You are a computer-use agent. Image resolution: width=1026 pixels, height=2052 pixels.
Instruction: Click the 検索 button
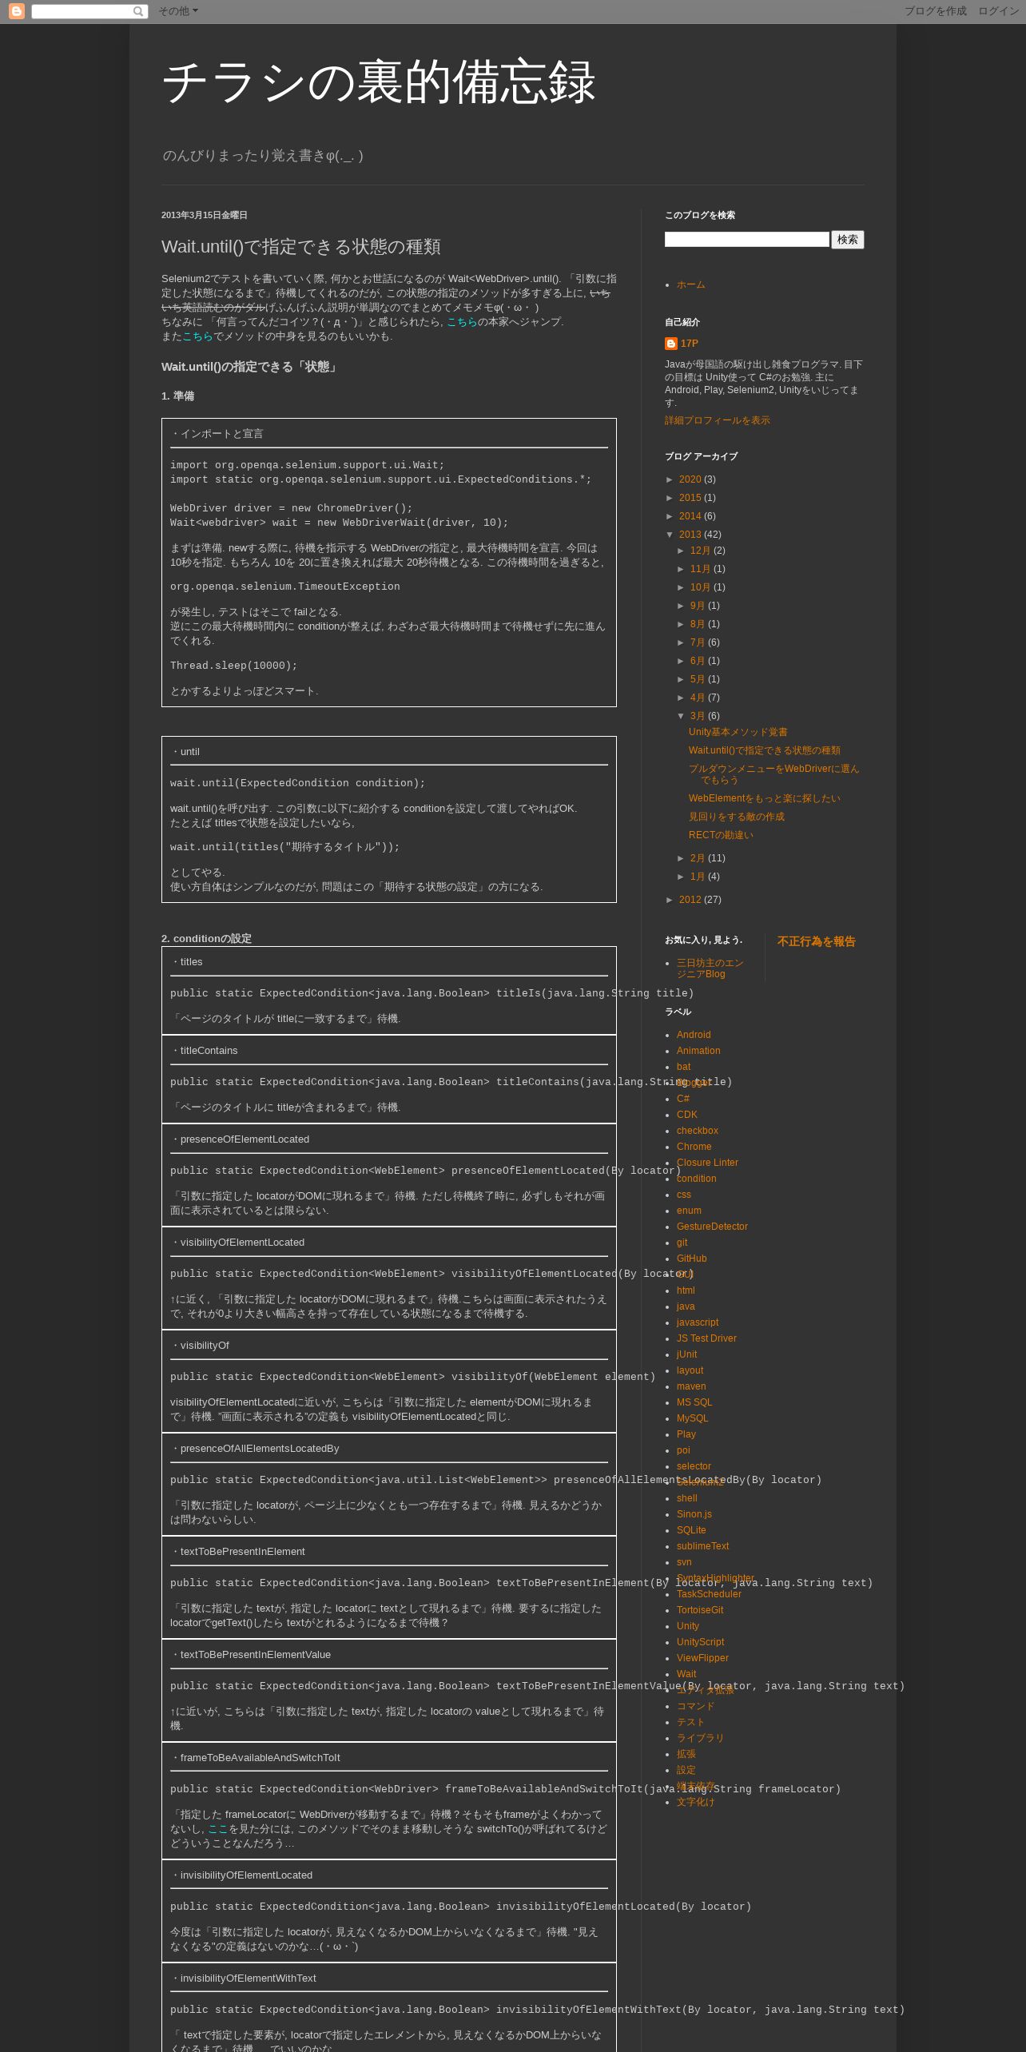coord(848,240)
